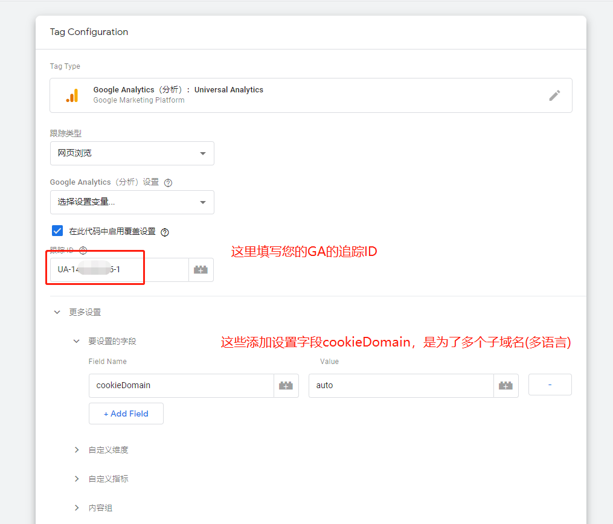Expand the 自定义指标 section
This screenshot has width=613, height=524.
click(x=77, y=479)
